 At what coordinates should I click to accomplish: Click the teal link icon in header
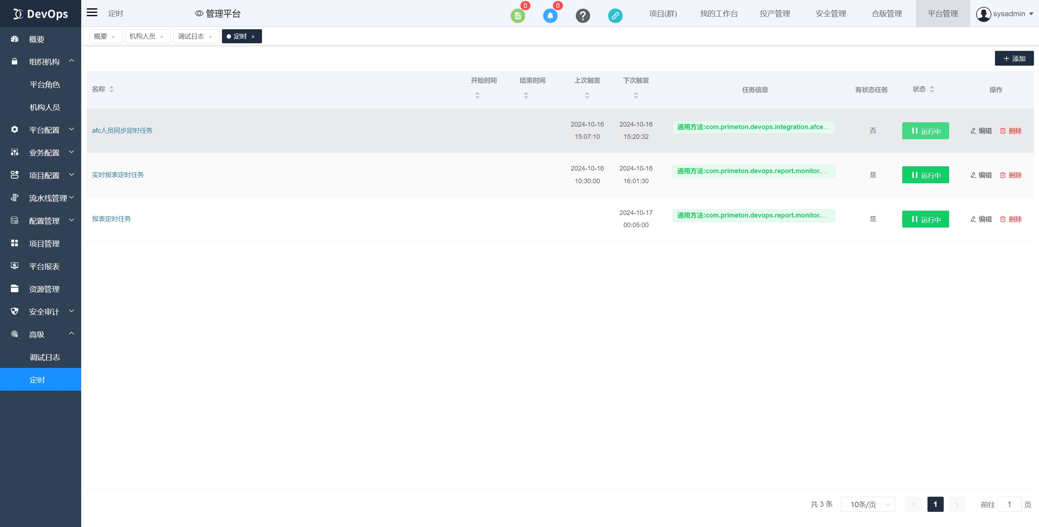click(x=615, y=16)
